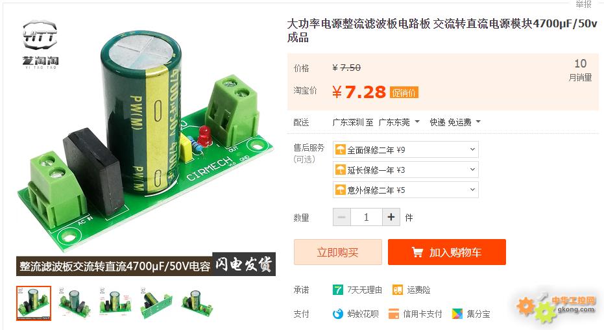Click the YTT 艺淘淘 shop logo
The height and width of the screenshot is (330, 604).
point(40,45)
